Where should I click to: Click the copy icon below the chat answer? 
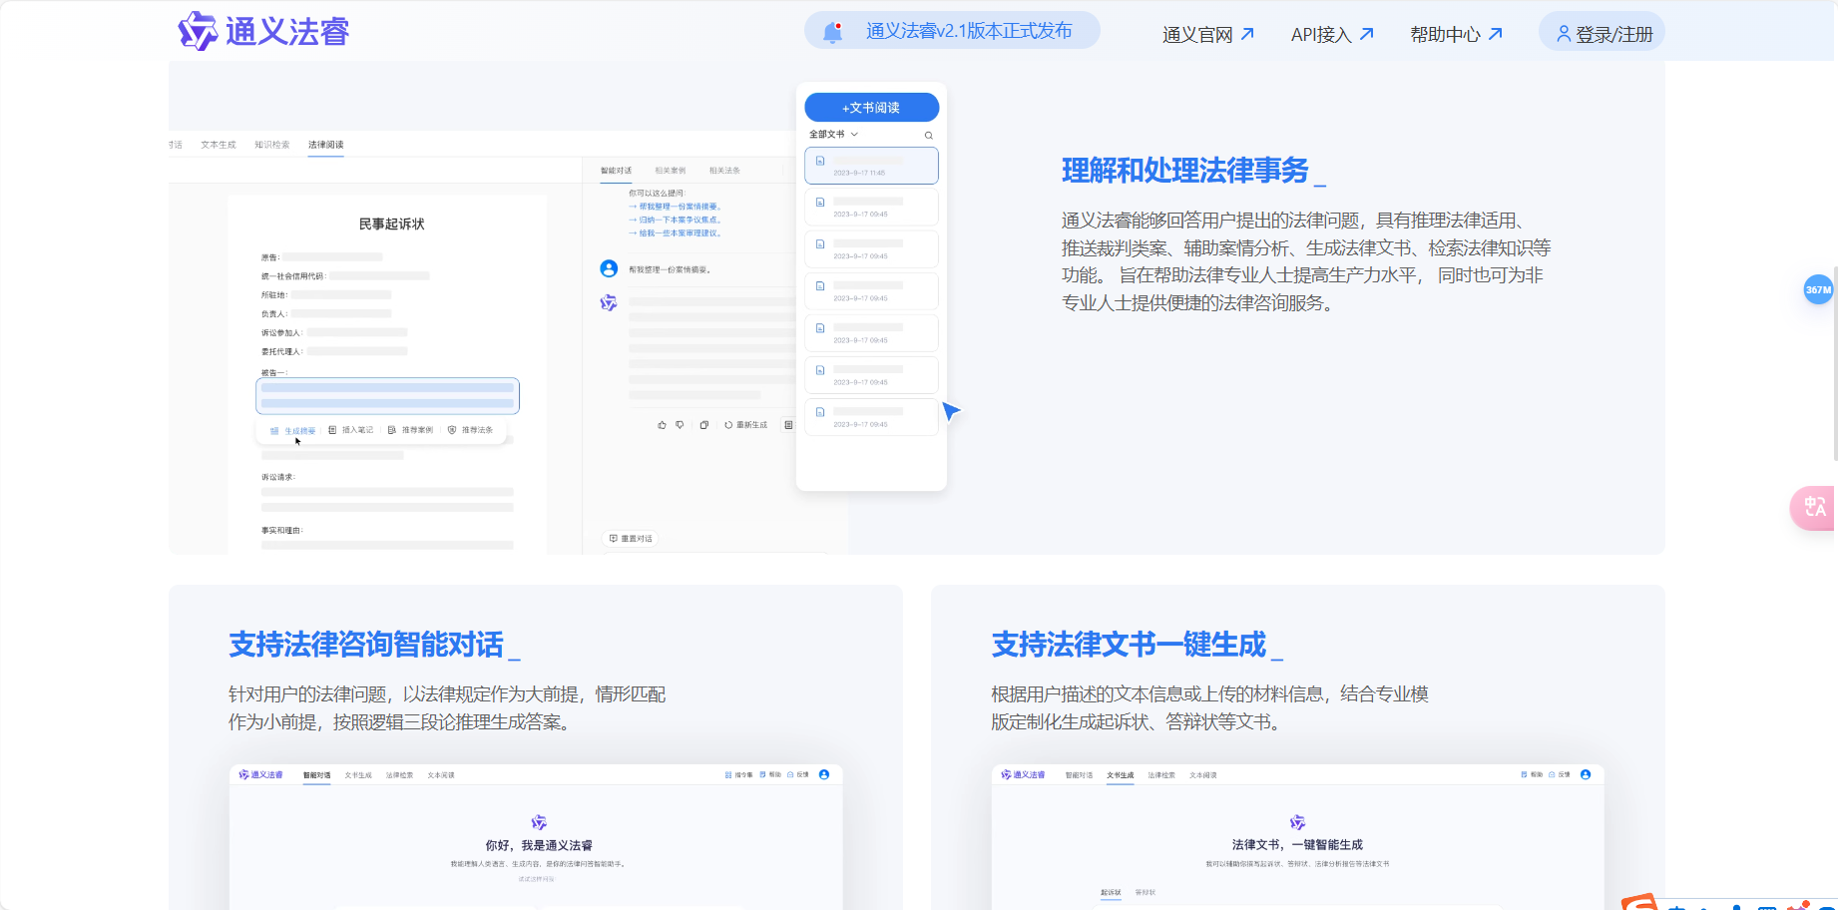[703, 424]
